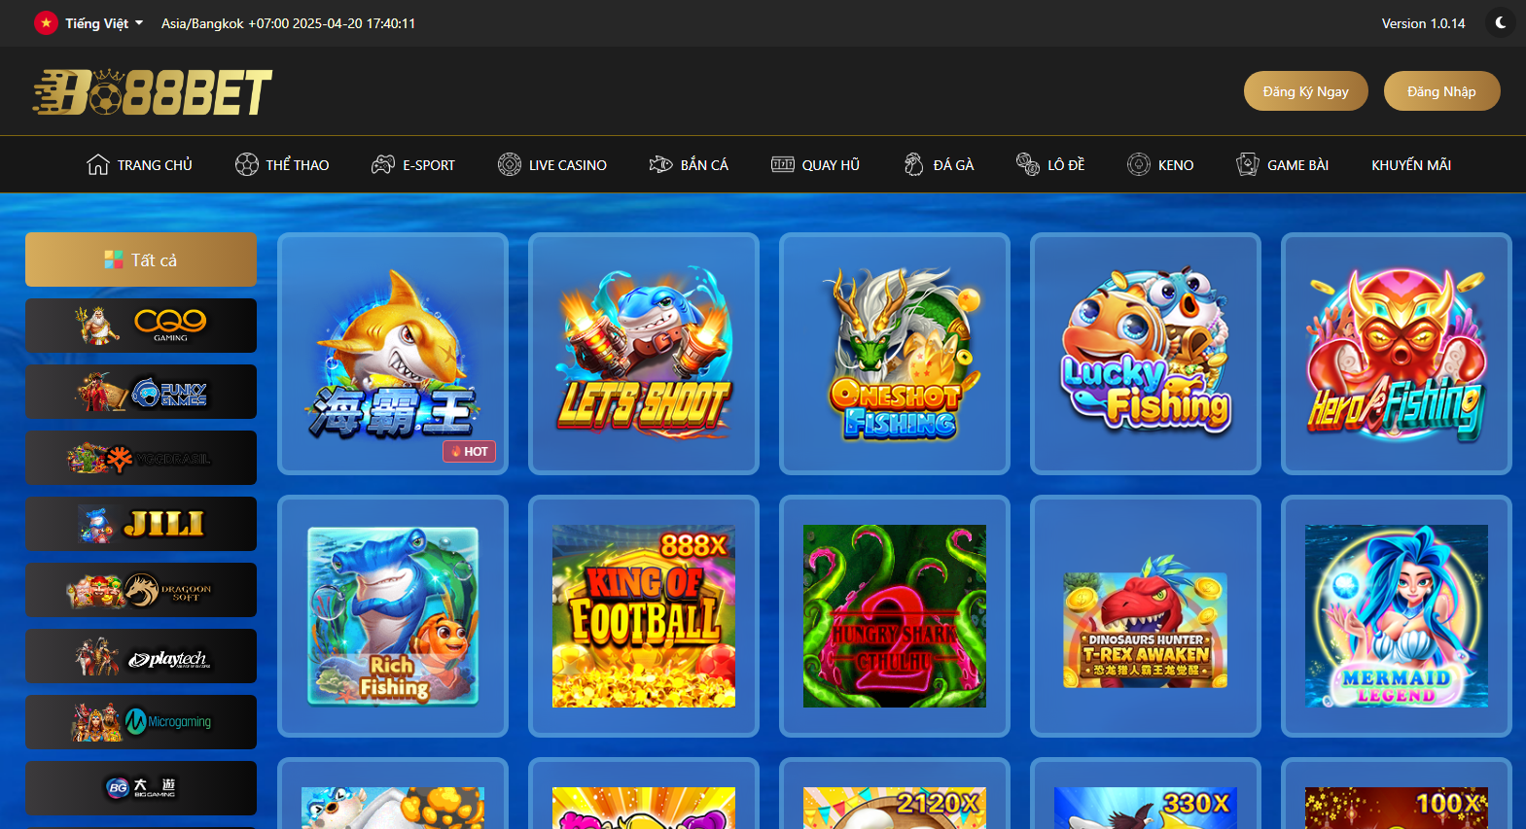
Task: Click the Asia/Bangkok timestamp text
Action: pyautogui.click(x=288, y=23)
